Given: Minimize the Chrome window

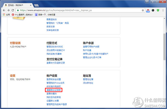Looking at the screenshot, I should [153, 2].
